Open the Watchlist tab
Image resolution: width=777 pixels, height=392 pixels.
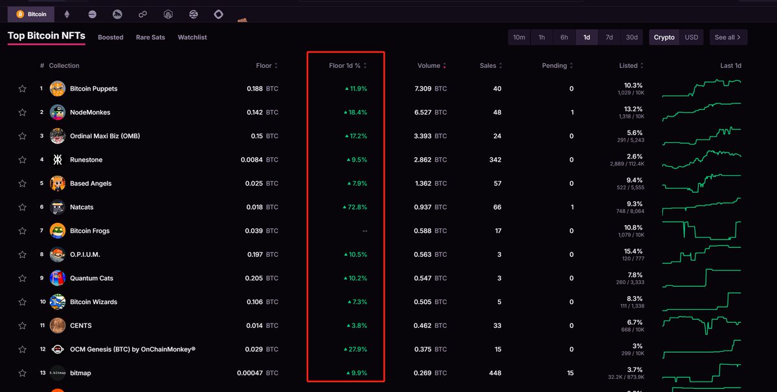click(x=192, y=38)
